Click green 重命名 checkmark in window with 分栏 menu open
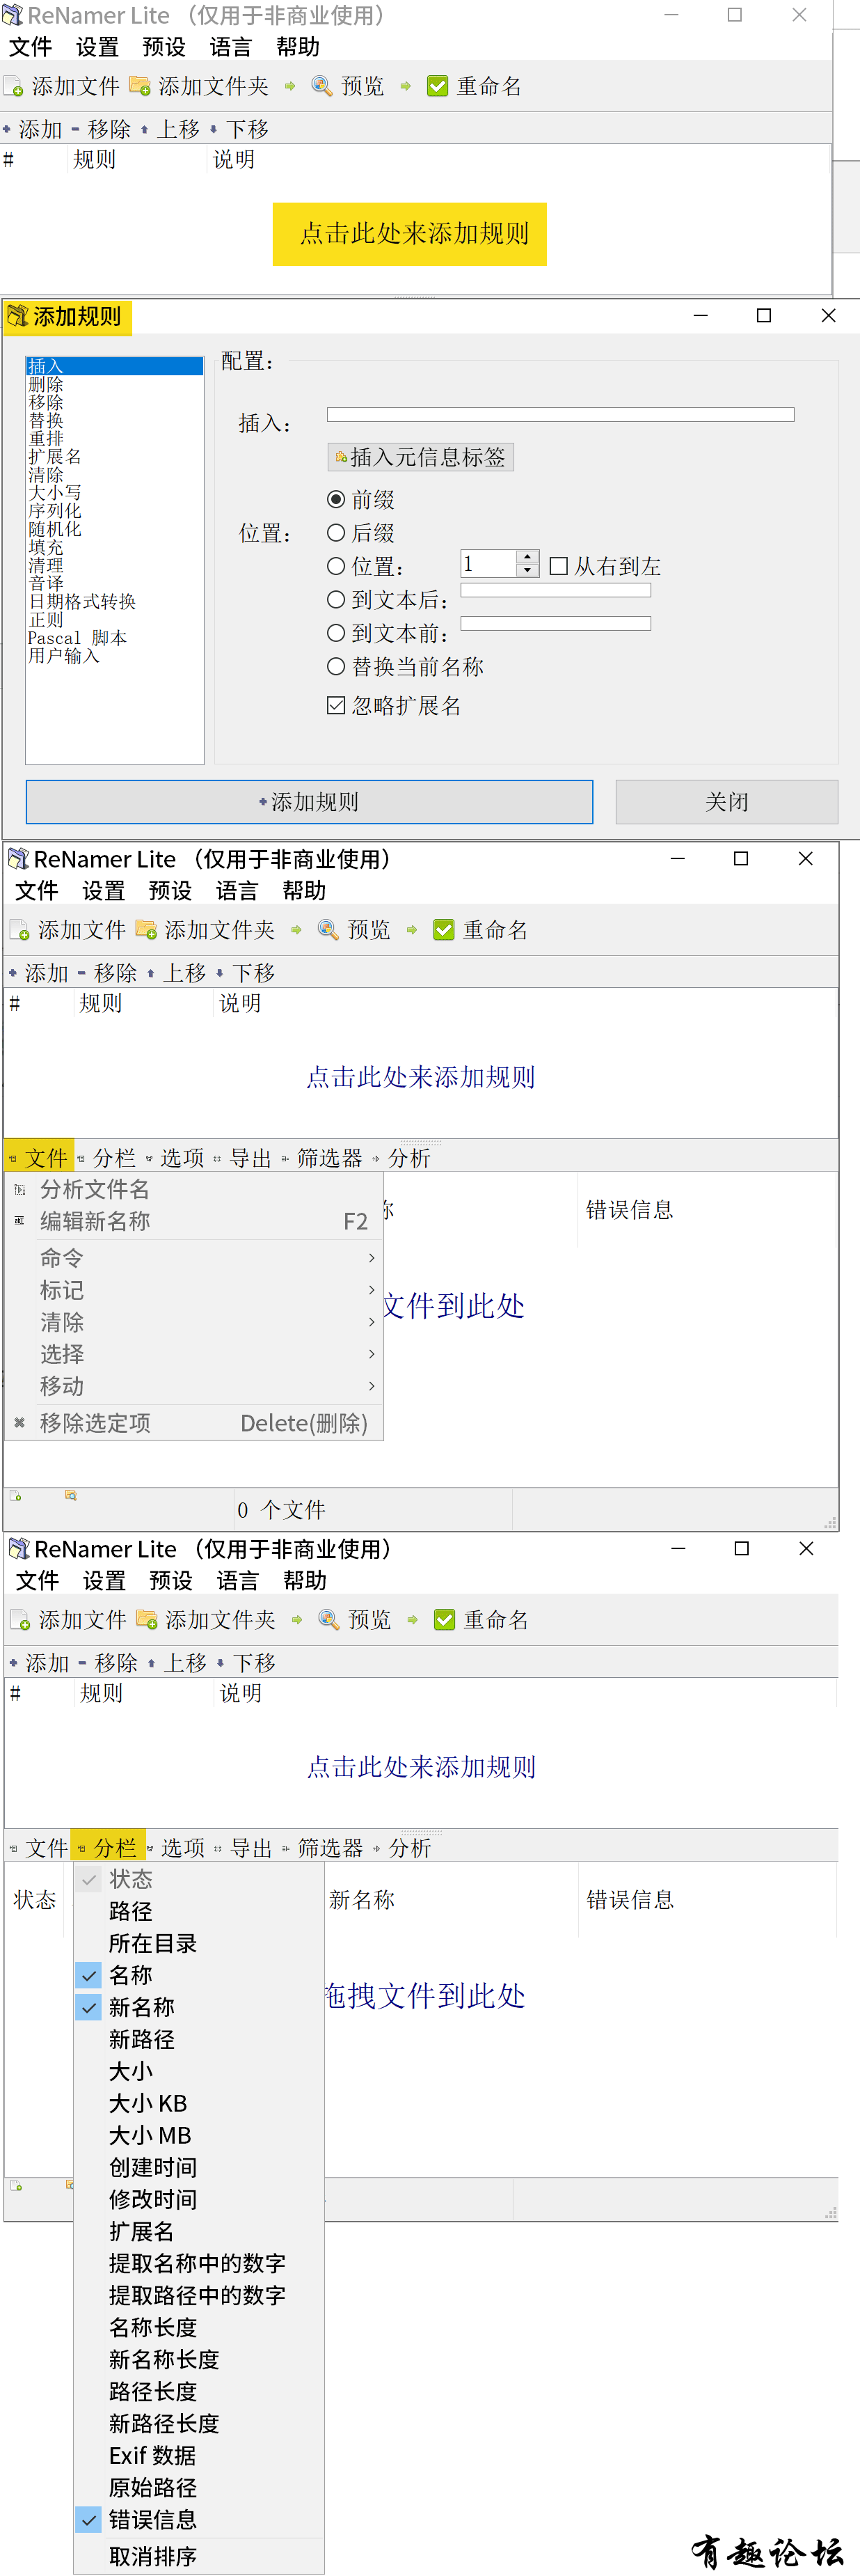 pos(445,1620)
